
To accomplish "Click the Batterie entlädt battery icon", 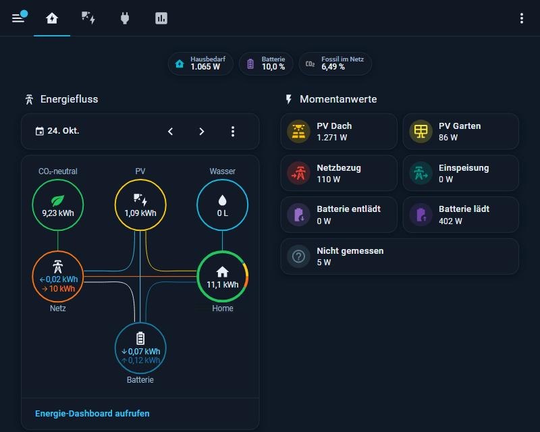I will tap(298, 215).
